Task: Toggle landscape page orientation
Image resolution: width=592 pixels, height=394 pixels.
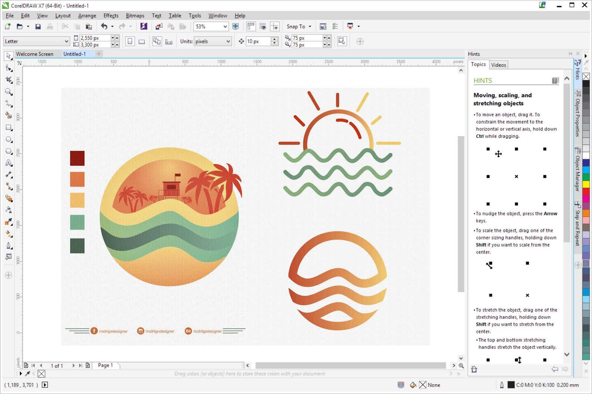Action: [141, 41]
